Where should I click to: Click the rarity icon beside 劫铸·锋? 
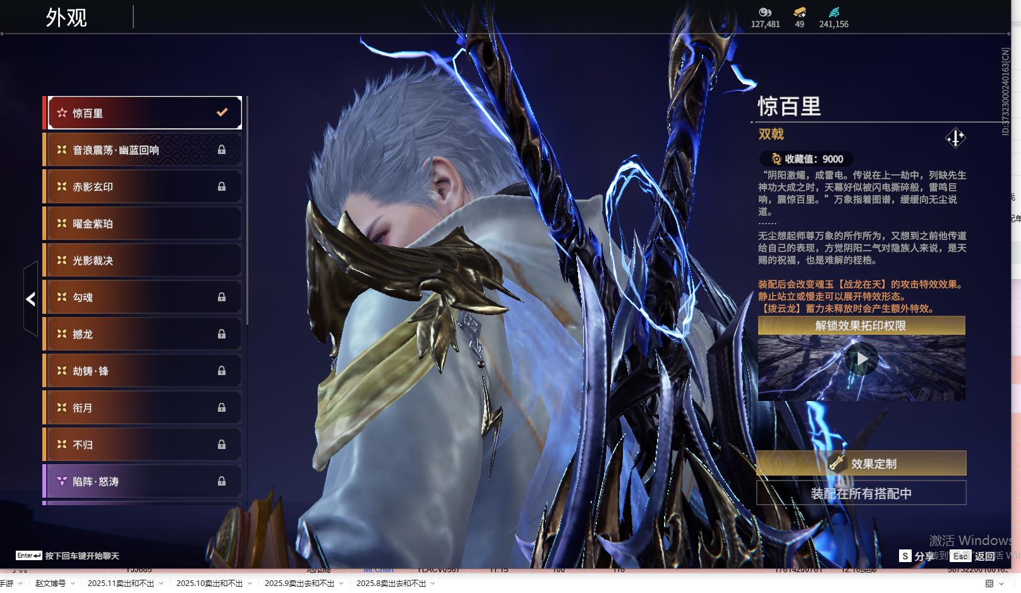coord(62,371)
